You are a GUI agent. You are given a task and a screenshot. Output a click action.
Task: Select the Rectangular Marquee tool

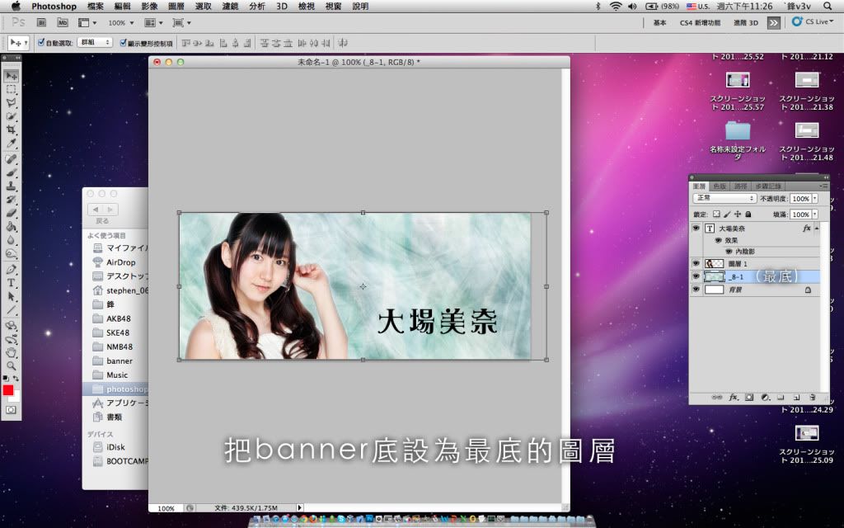12,89
